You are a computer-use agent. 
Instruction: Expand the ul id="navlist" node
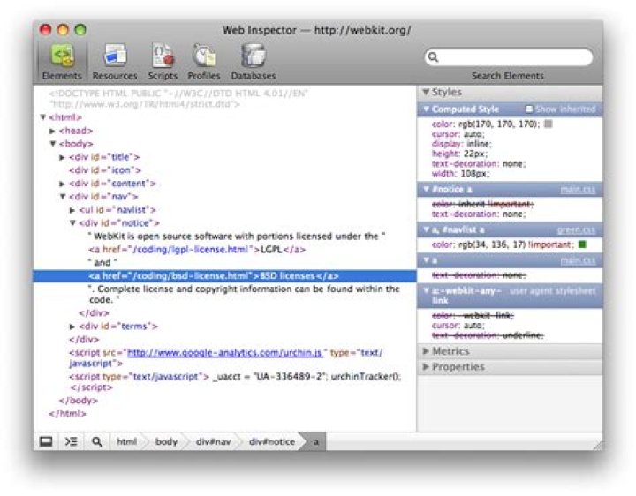click(x=72, y=210)
